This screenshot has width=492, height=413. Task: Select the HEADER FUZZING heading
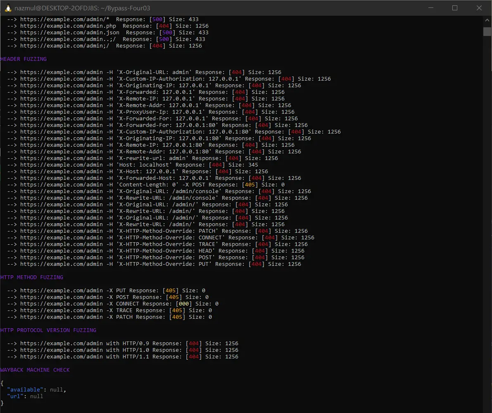pyautogui.click(x=24, y=59)
